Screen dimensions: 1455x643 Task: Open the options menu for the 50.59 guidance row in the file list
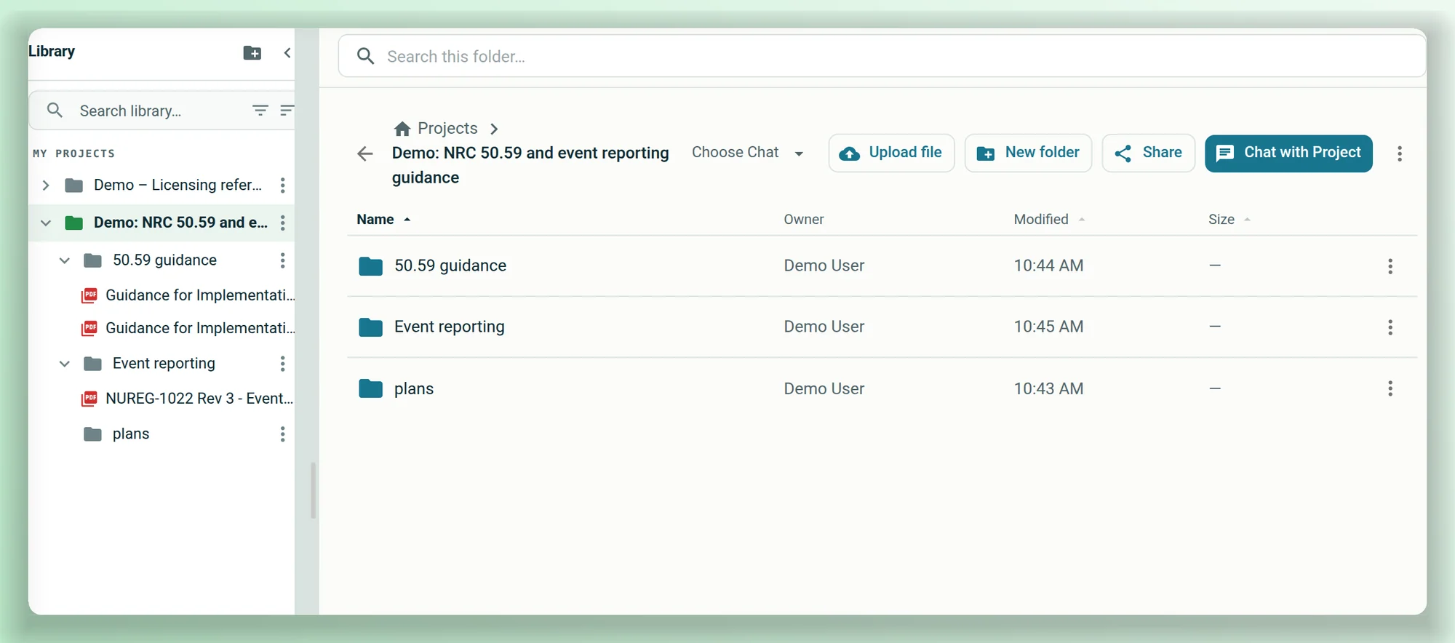[x=1390, y=266]
